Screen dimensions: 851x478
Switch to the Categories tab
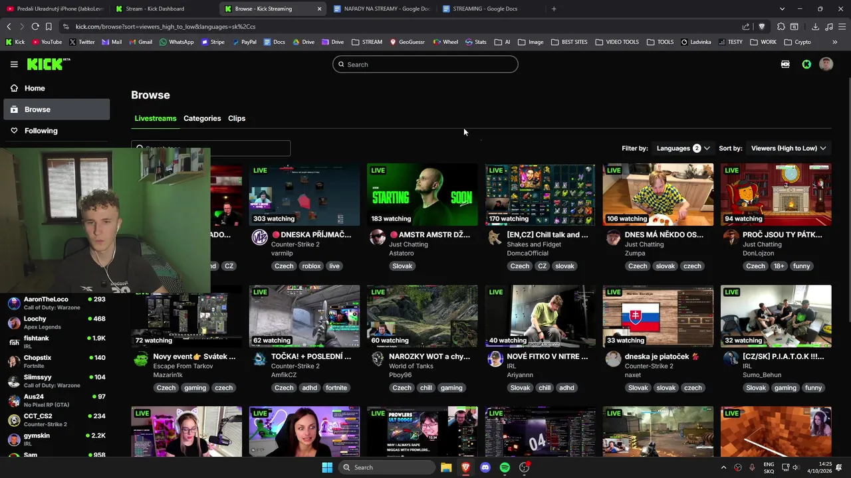[x=202, y=118]
